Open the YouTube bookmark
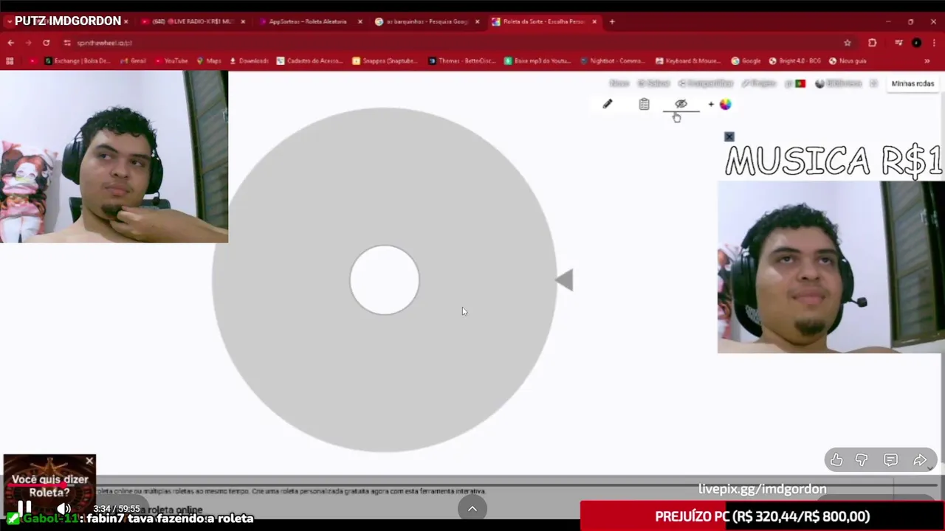Image resolution: width=945 pixels, height=531 pixels. (x=171, y=61)
